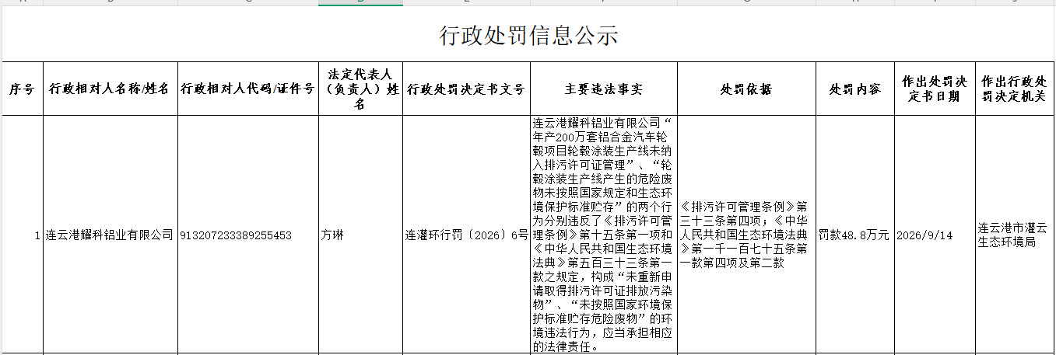This screenshot has height=355, width=1056.
Task: Select header 行政相对人代码/证件号
Action: click(x=247, y=89)
